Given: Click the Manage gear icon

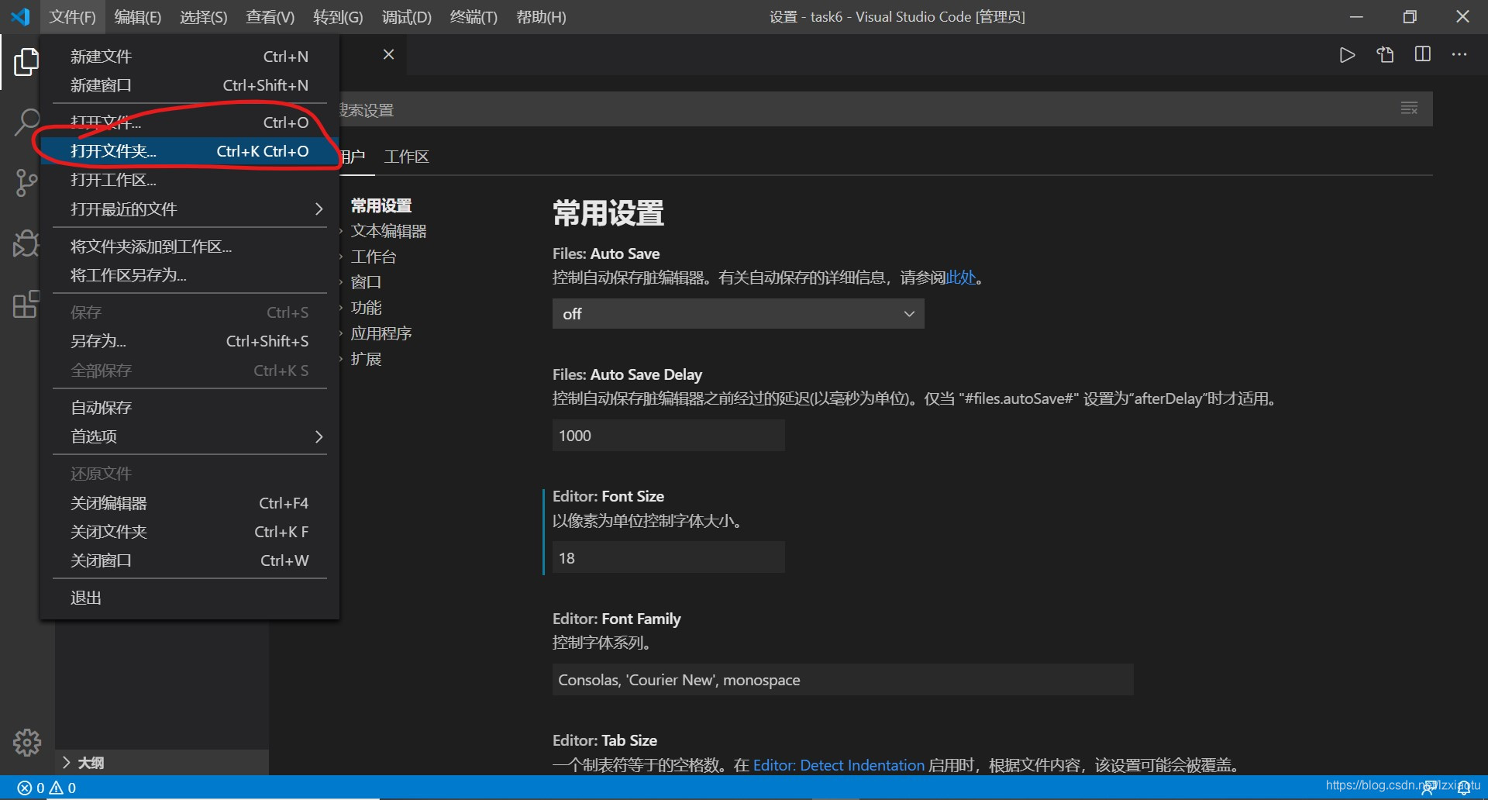Looking at the screenshot, I should point(27,743).
